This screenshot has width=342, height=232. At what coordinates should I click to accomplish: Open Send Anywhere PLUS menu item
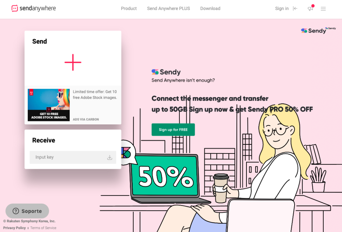pos(168,8)
